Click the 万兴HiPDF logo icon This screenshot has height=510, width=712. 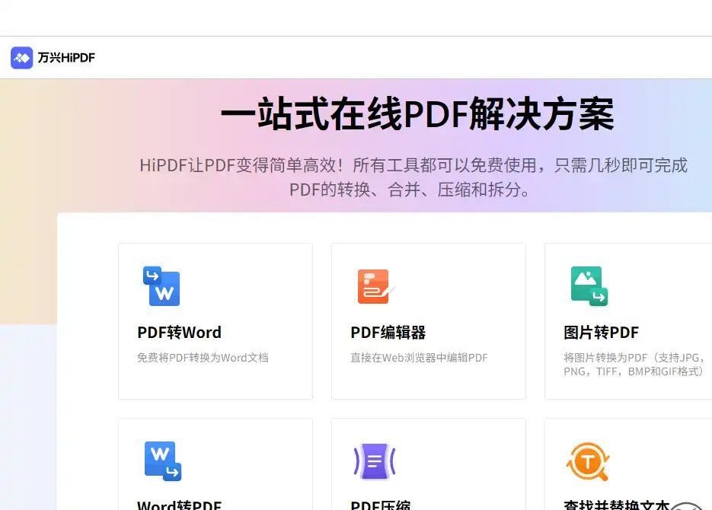(22, 58)
